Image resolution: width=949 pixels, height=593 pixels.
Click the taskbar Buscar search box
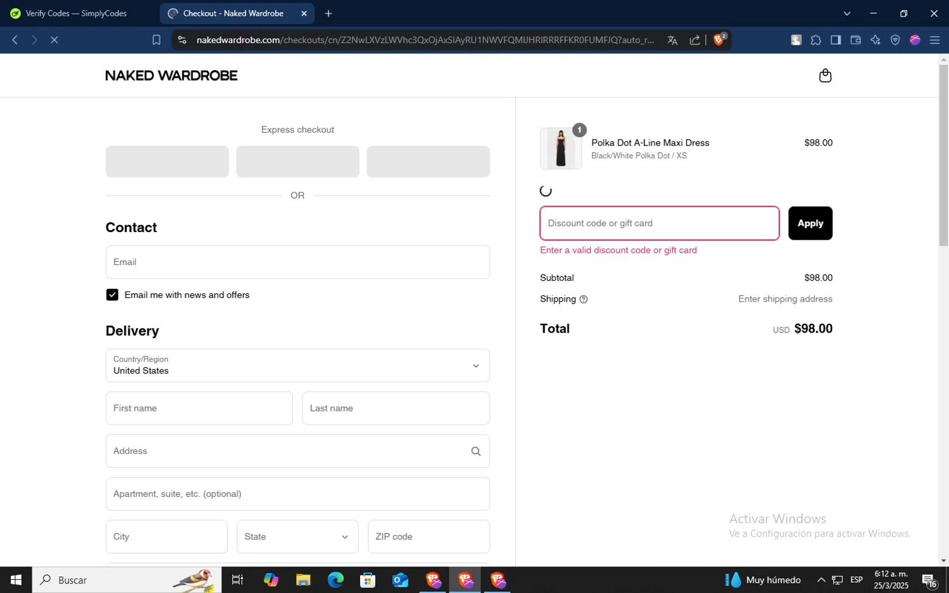(x=127, y=580)
